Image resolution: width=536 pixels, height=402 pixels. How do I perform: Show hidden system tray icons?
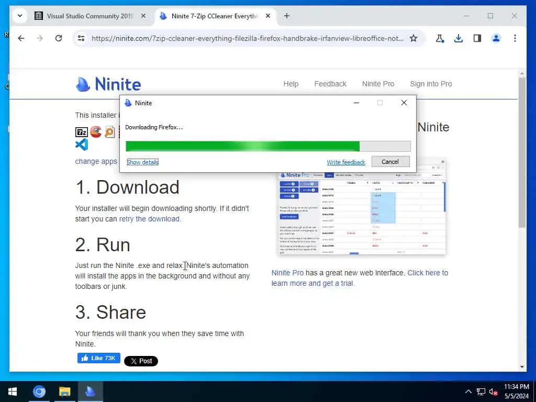click(468, 392)
